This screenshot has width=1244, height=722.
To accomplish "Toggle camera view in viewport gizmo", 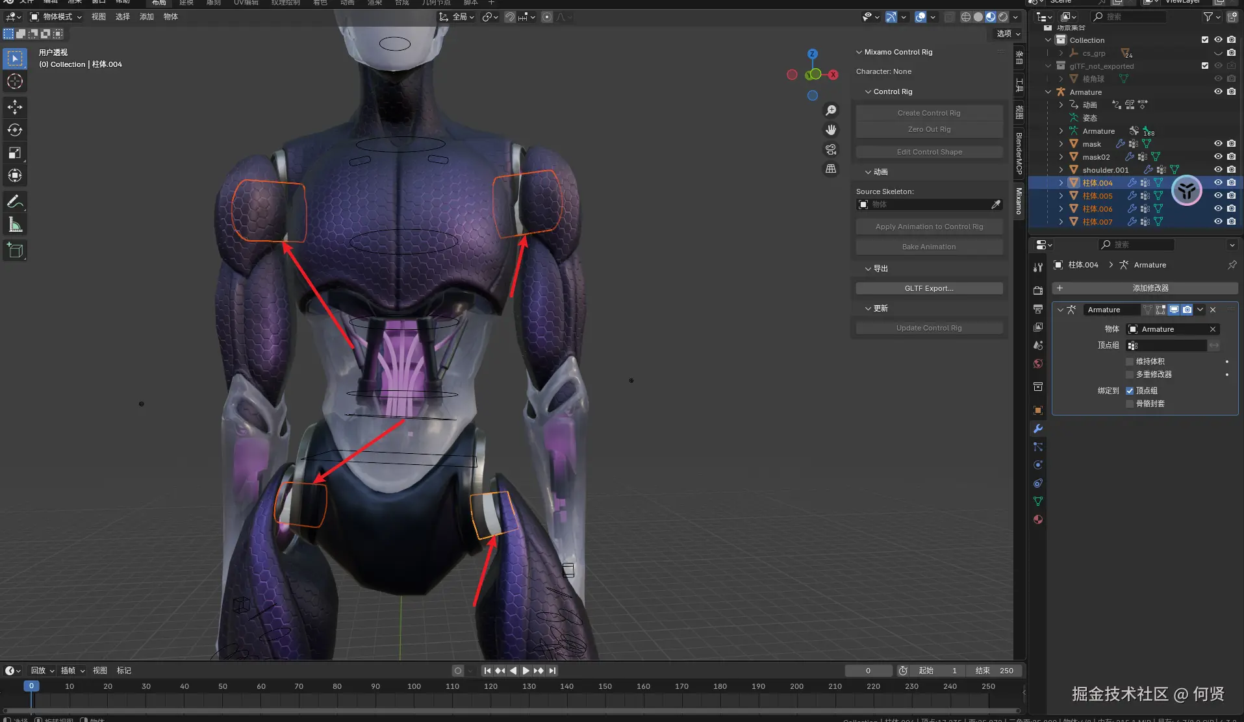I will [x=831, y=149].
